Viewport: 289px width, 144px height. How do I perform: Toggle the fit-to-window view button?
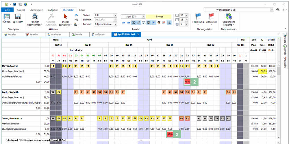point(144,22)
